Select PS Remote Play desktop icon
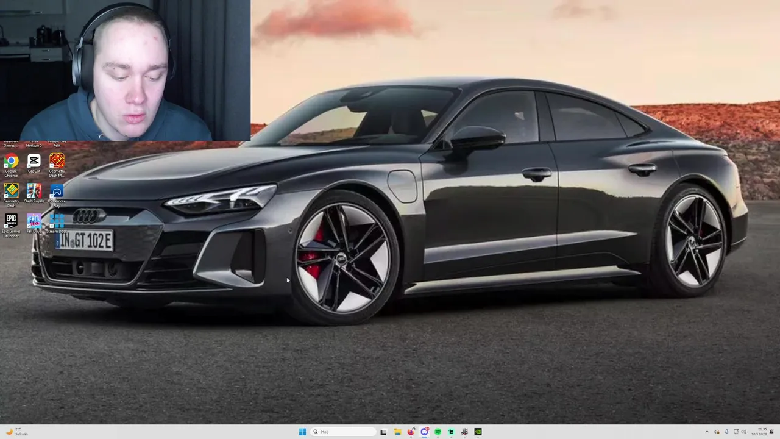Image resolution: width=780 pixels, height=439 pixels. pyautogui.click(x=57, y=195)
